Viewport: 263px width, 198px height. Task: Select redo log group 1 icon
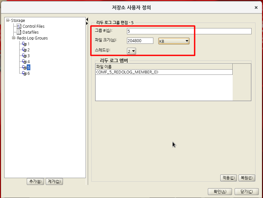[24, 44]
